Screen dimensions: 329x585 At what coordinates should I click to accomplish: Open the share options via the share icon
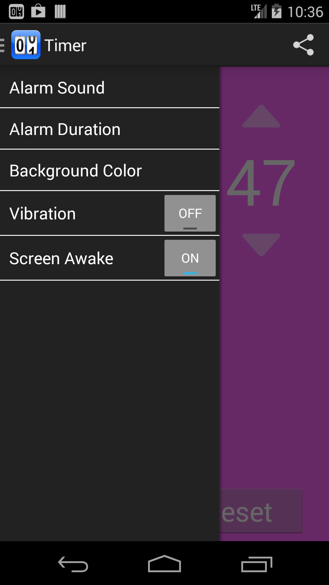(x=304, y=45)
